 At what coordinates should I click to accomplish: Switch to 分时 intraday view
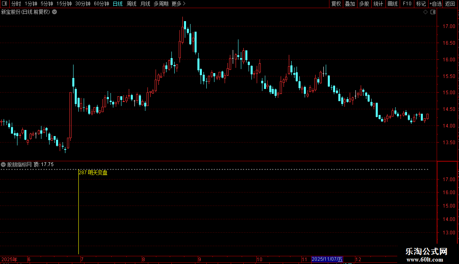[16, 4]
